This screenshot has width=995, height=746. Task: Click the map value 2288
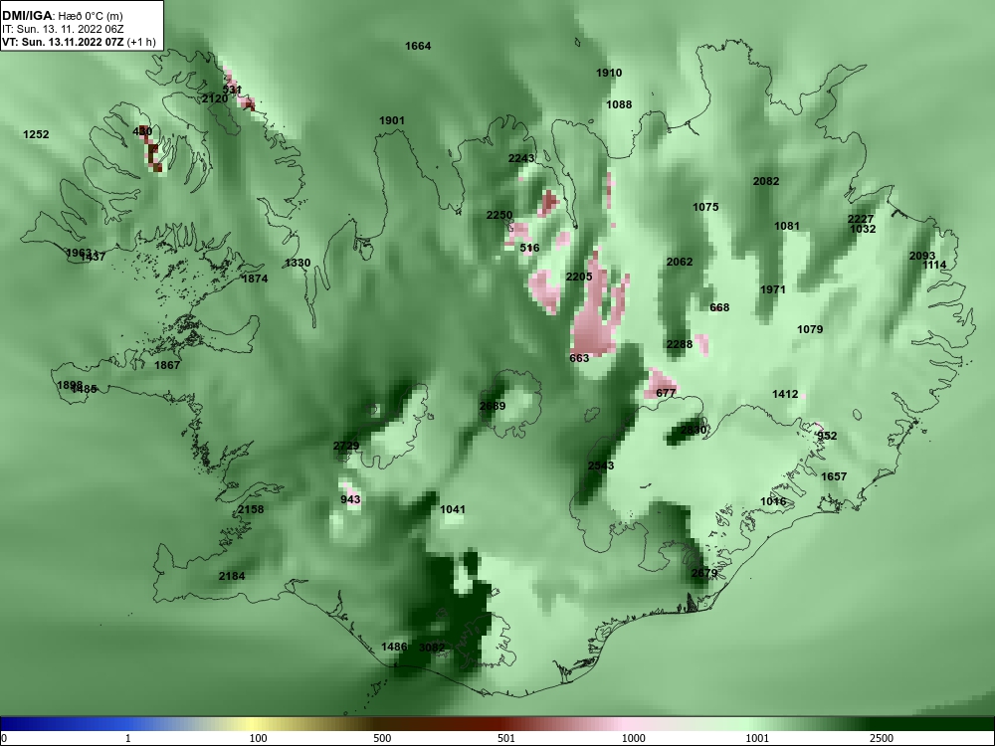[x=680, y=344]
